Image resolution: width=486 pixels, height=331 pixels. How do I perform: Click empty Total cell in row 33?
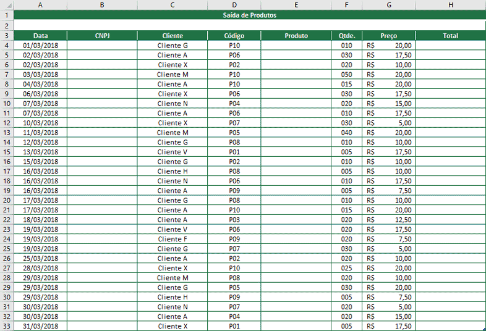pyautogui.click(x=450, y=326)
